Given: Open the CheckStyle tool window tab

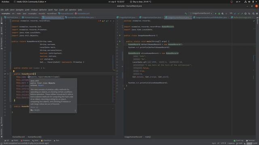Looking at the screenshot, I should pos(46,141).
